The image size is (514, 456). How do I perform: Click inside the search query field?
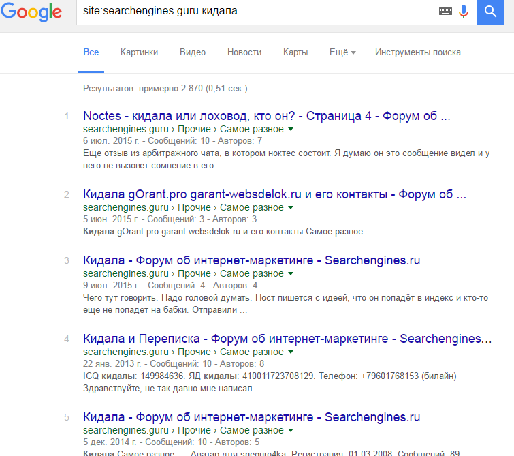[256, 12]
